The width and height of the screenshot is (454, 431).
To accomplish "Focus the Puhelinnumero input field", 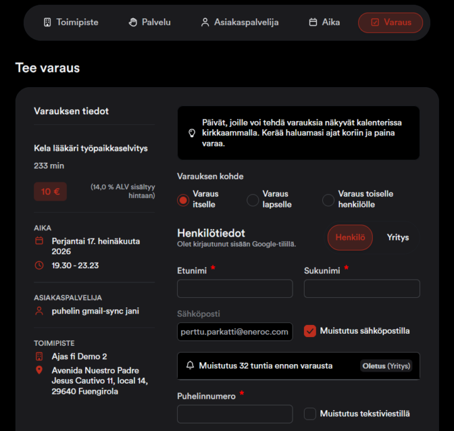I will (x=235, y=414).
